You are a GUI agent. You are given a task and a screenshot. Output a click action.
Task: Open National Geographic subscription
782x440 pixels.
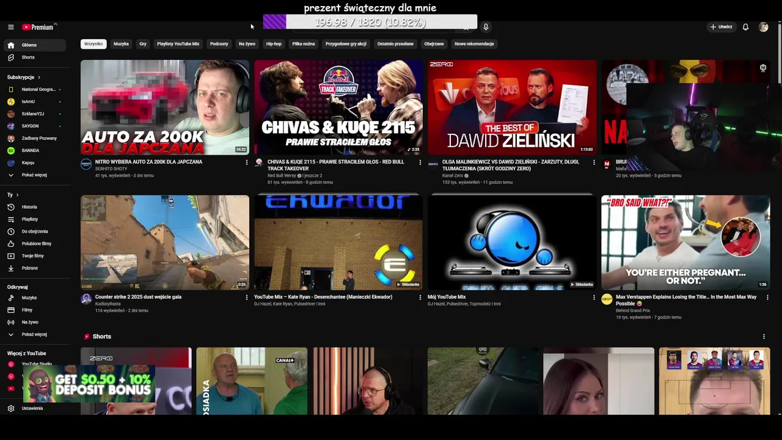(x=34, y=89)
